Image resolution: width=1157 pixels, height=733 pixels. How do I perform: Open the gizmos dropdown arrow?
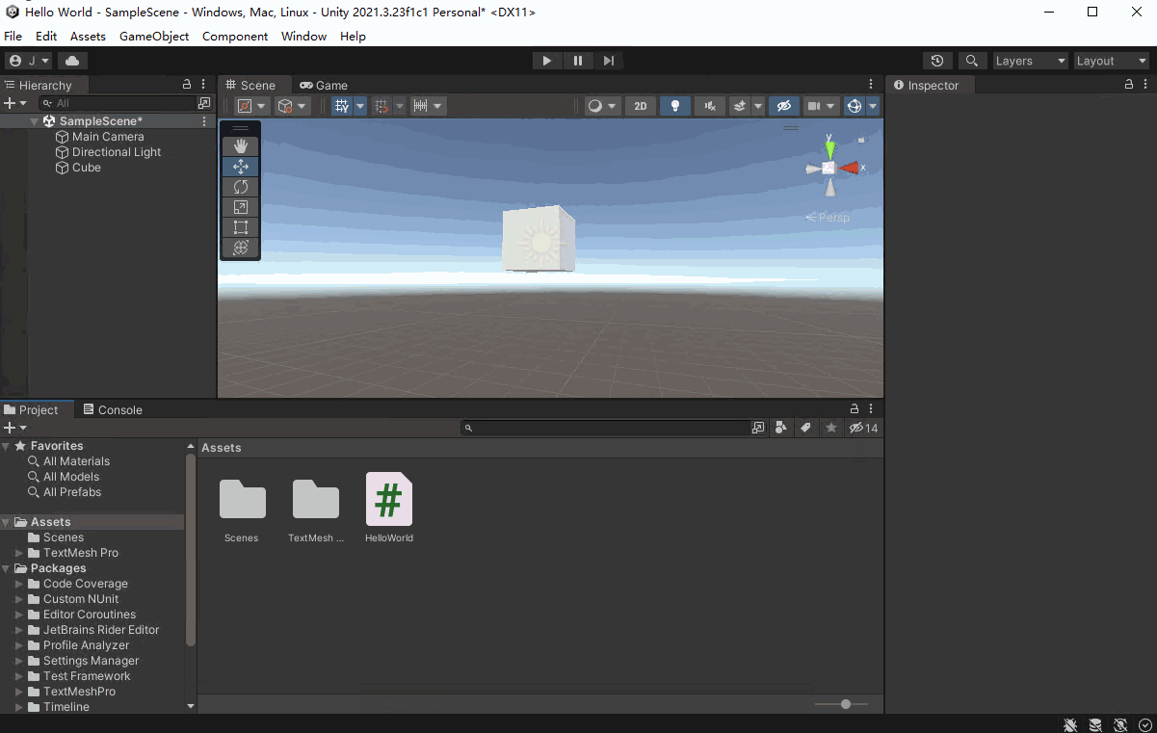(x=873, y=106)
